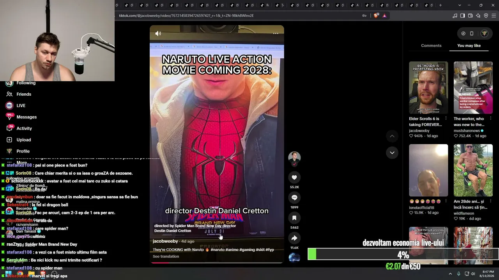
Task: Open the media control music note icon
Action: coord(455,16)
